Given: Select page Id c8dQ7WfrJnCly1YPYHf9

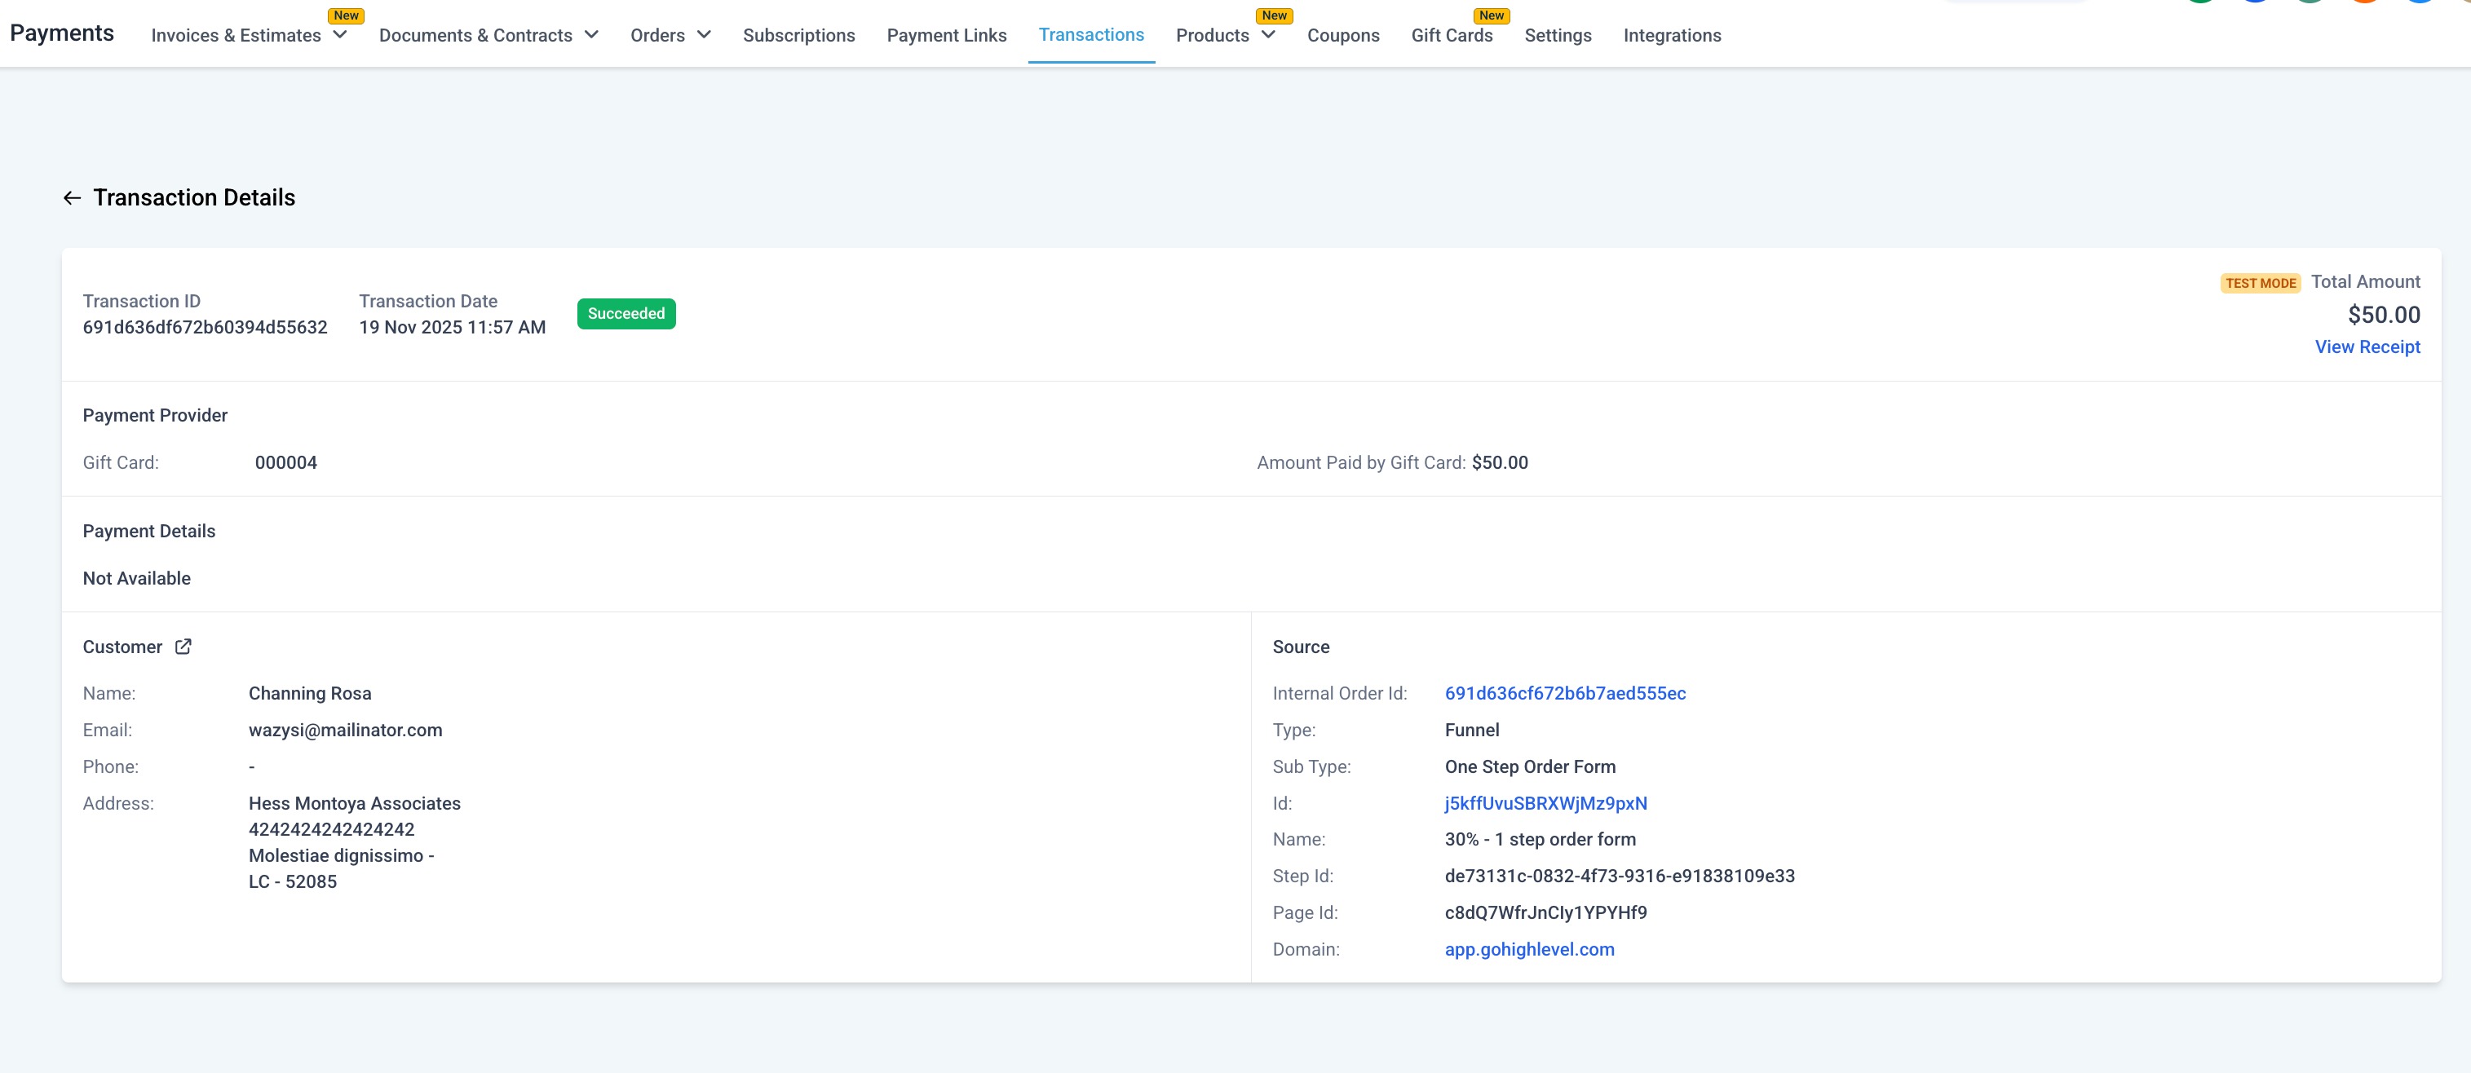Looking at the screenshot, I should [1545, 913].
